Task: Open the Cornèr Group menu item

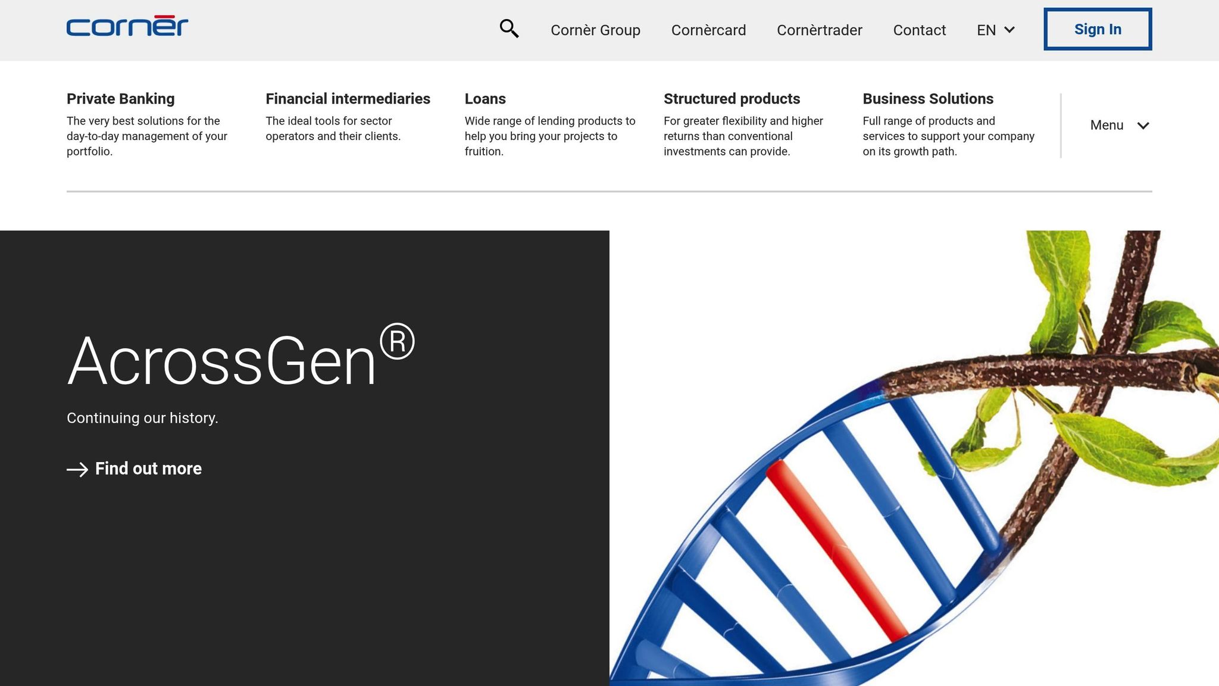Action: 595,30
